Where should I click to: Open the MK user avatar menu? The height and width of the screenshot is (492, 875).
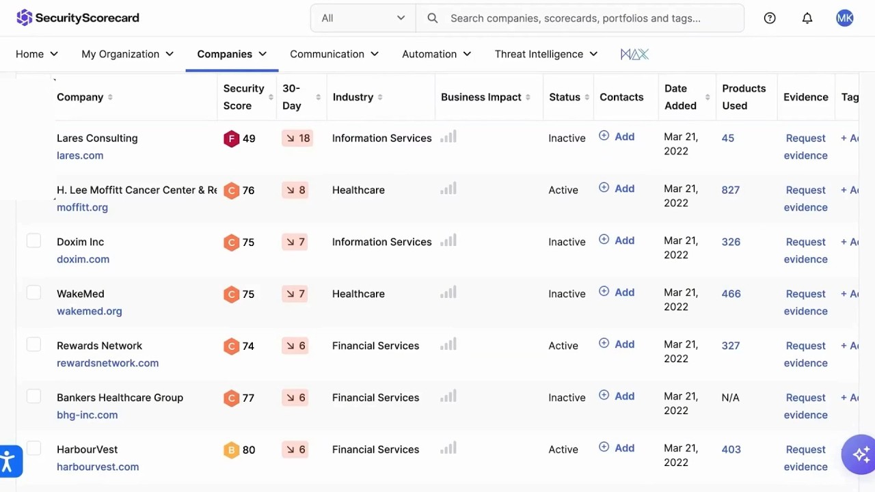click(x=845, y=18)
